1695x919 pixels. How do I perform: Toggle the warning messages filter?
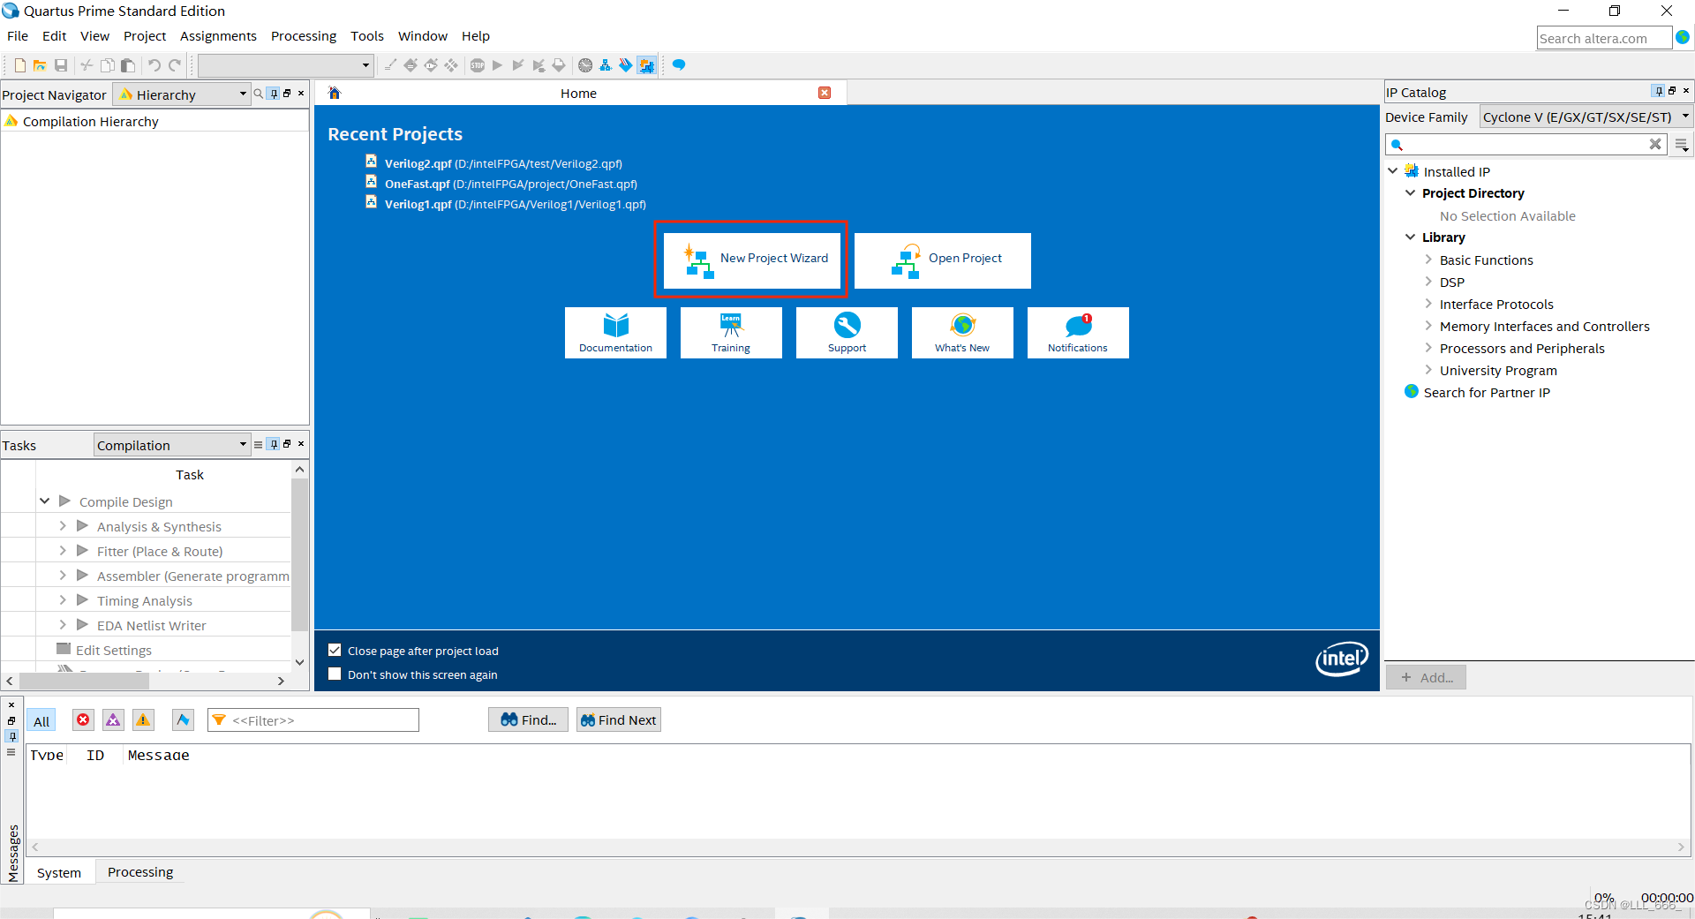(143, 720)
